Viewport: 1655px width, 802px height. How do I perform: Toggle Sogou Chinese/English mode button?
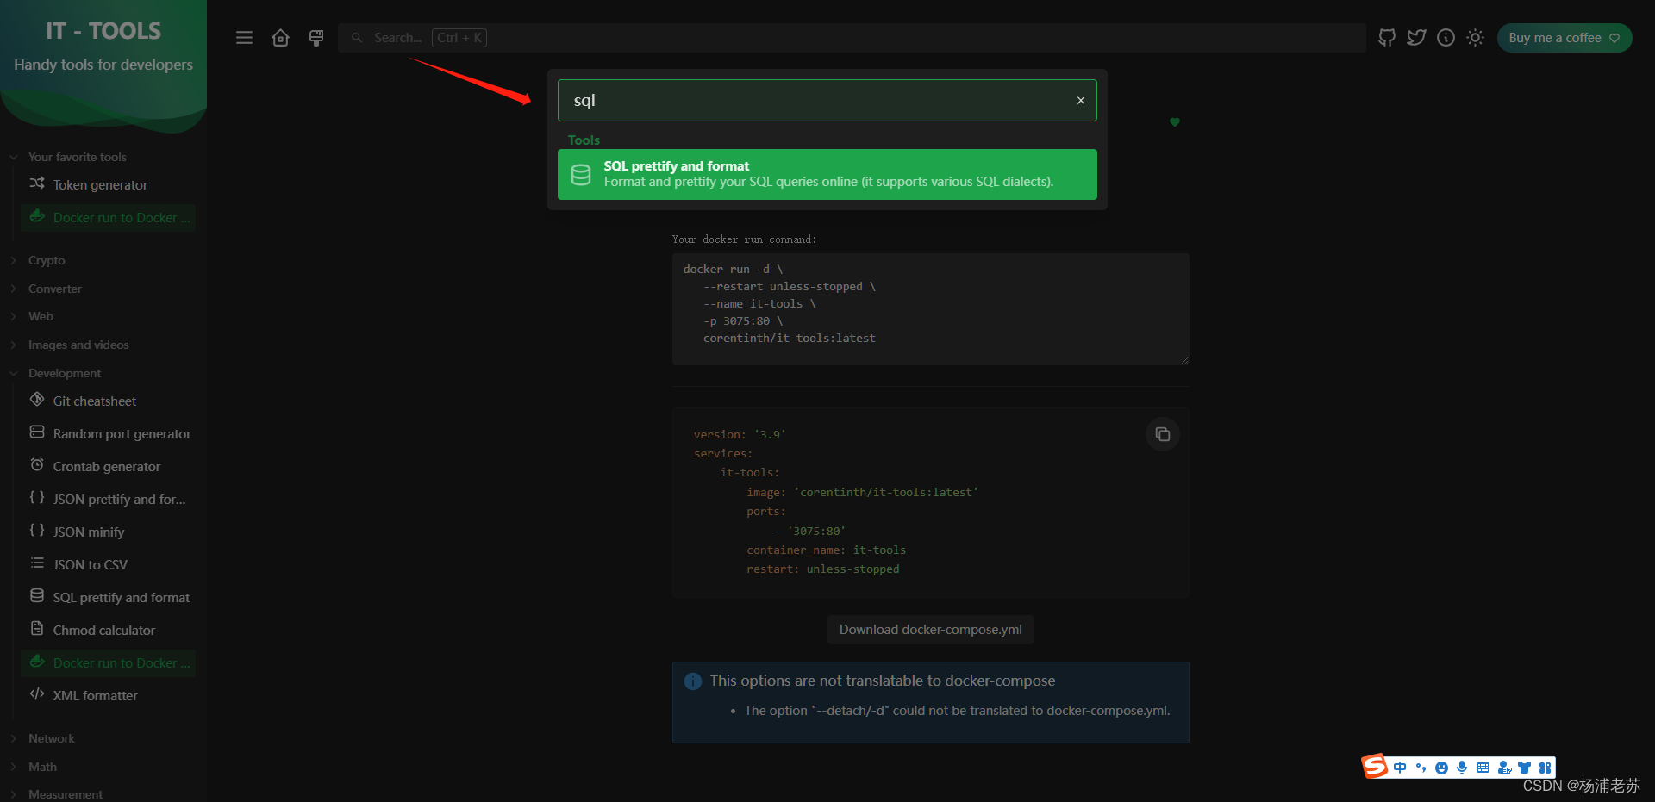(x=1400, y=768)
